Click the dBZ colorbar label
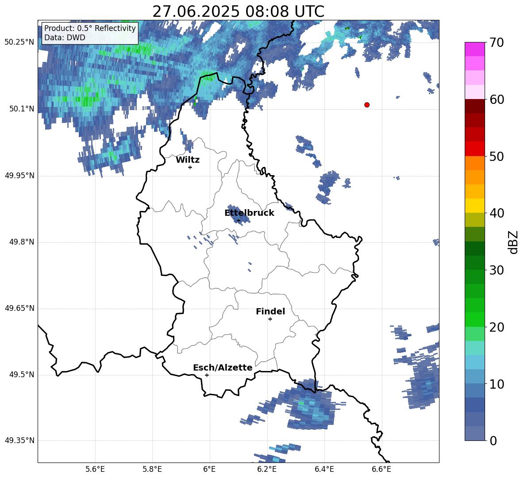 coord(513,242)
